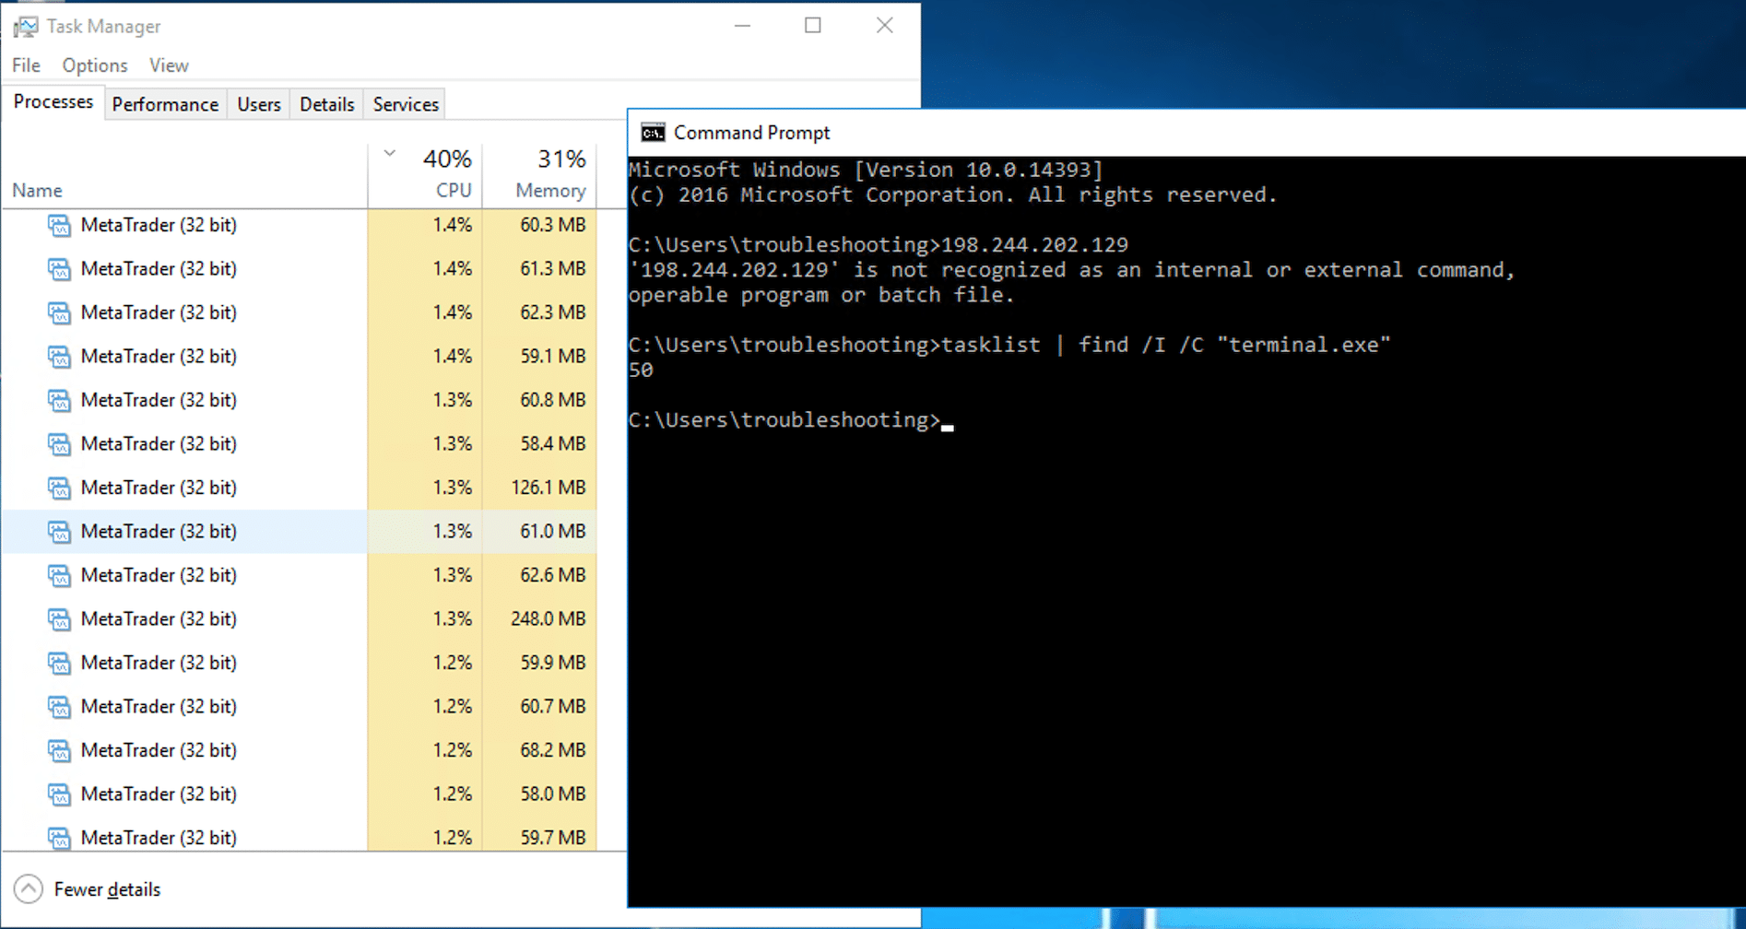Click the MetaTrader icon in the 59.1 MB row
This screenshot has width=1746, height=929.
[x=59, y=357]
